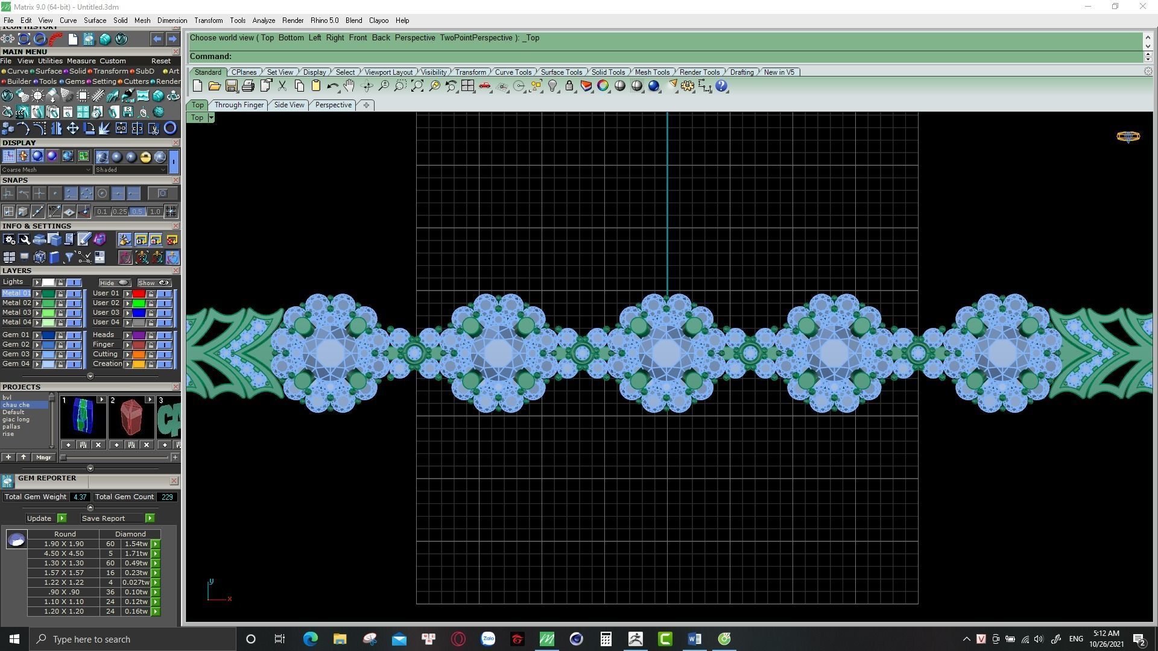Switch to the Through Finger viewport tab

pos(239,105)
